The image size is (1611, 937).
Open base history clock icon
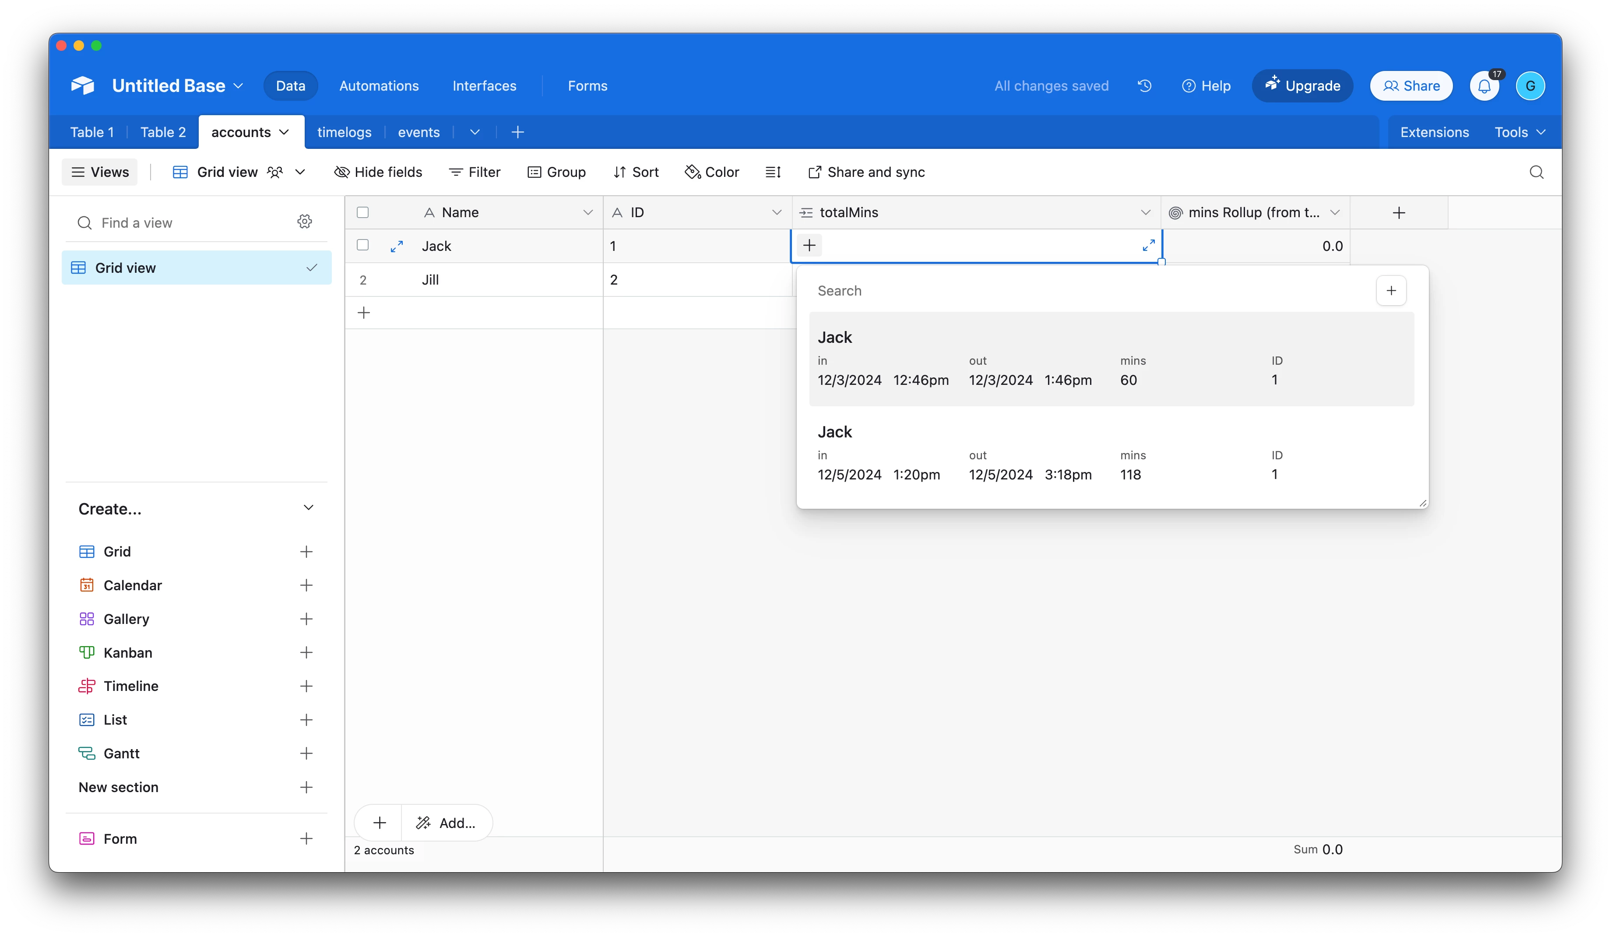(x=1144, y=86)
